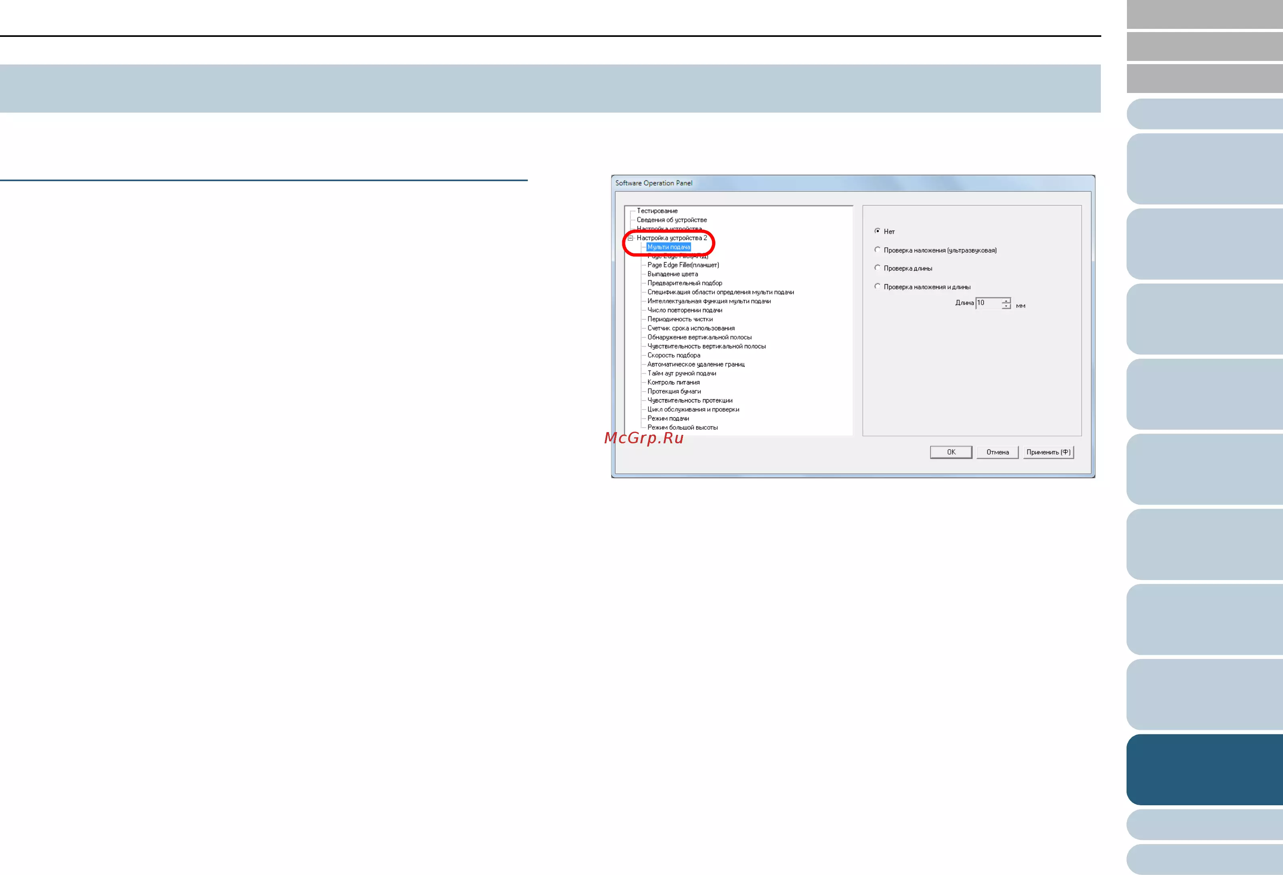The width and height of the screenshot is (1283, 875).
Task: Select Протекция бумаги tree item
Action: click(x=674, y=392)
